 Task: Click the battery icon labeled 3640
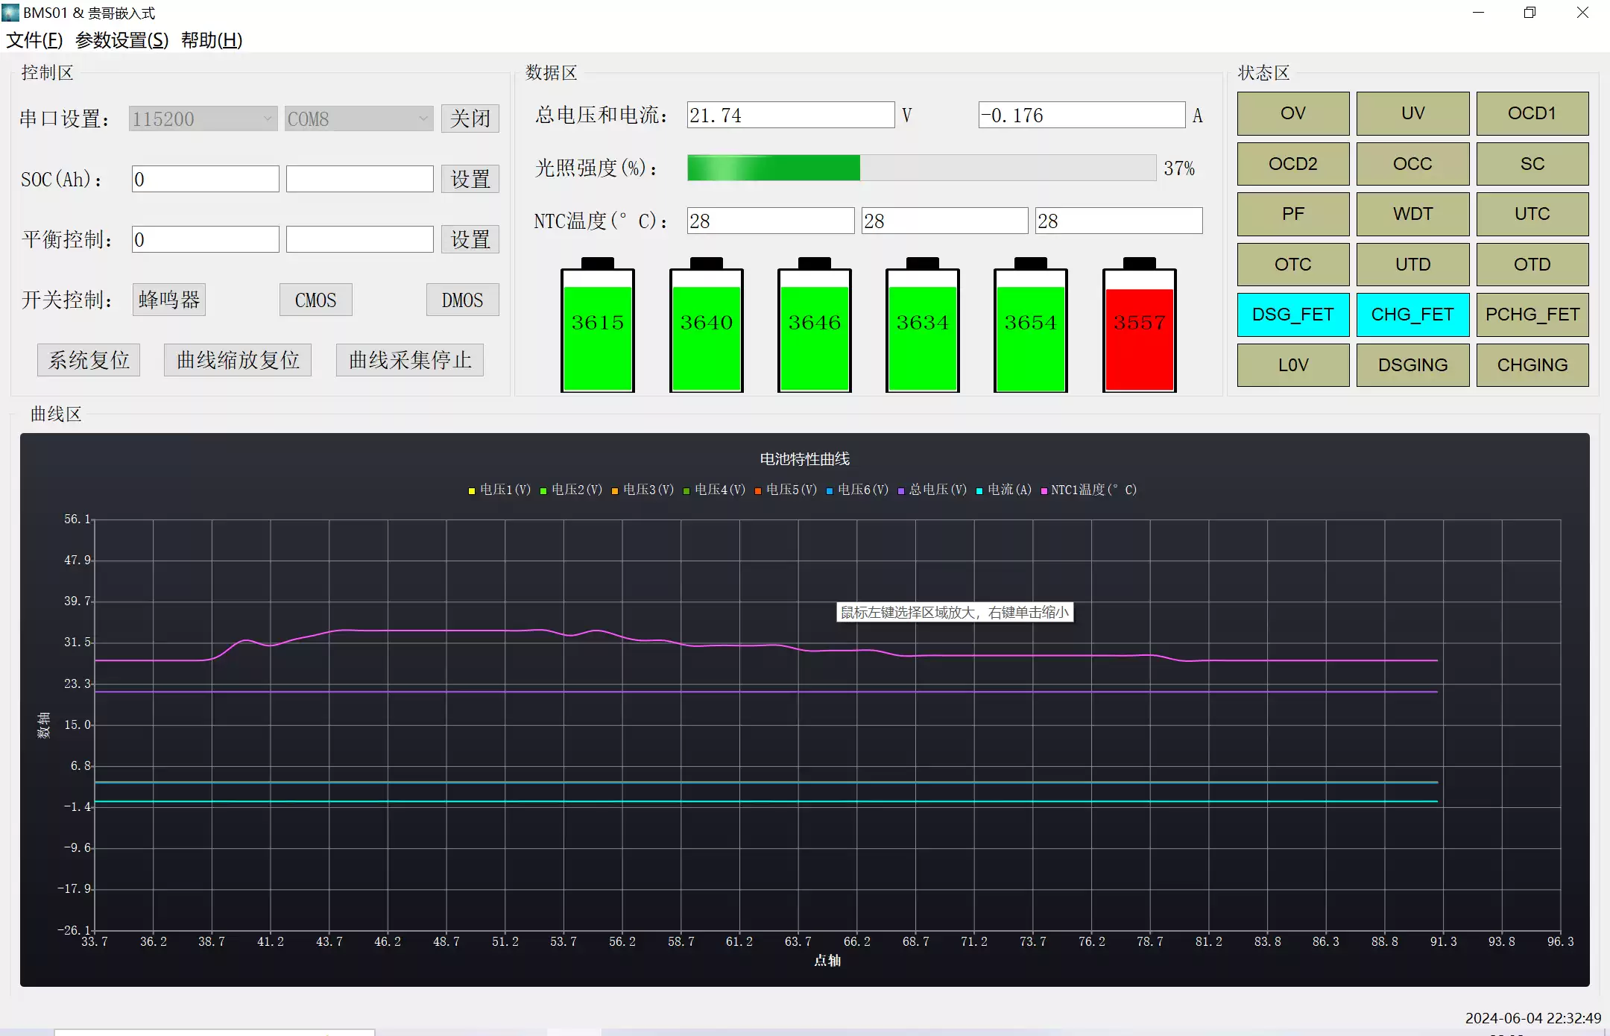click(x=706, y=328)
